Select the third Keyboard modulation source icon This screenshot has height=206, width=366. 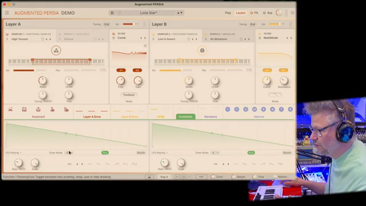(x=38, y=109)
